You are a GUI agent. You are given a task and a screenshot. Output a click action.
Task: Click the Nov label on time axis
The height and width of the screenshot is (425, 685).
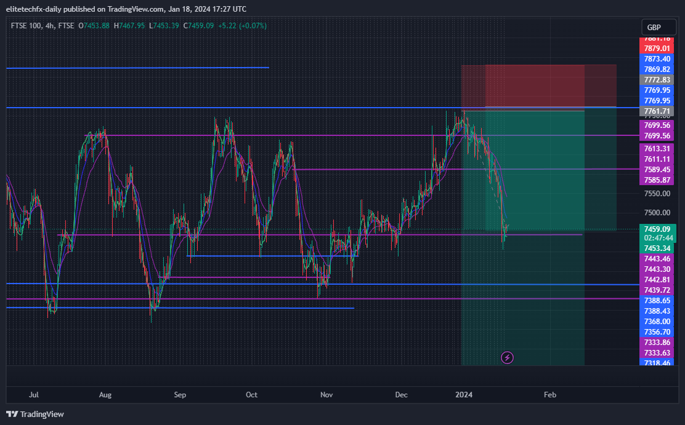[326, 395]
